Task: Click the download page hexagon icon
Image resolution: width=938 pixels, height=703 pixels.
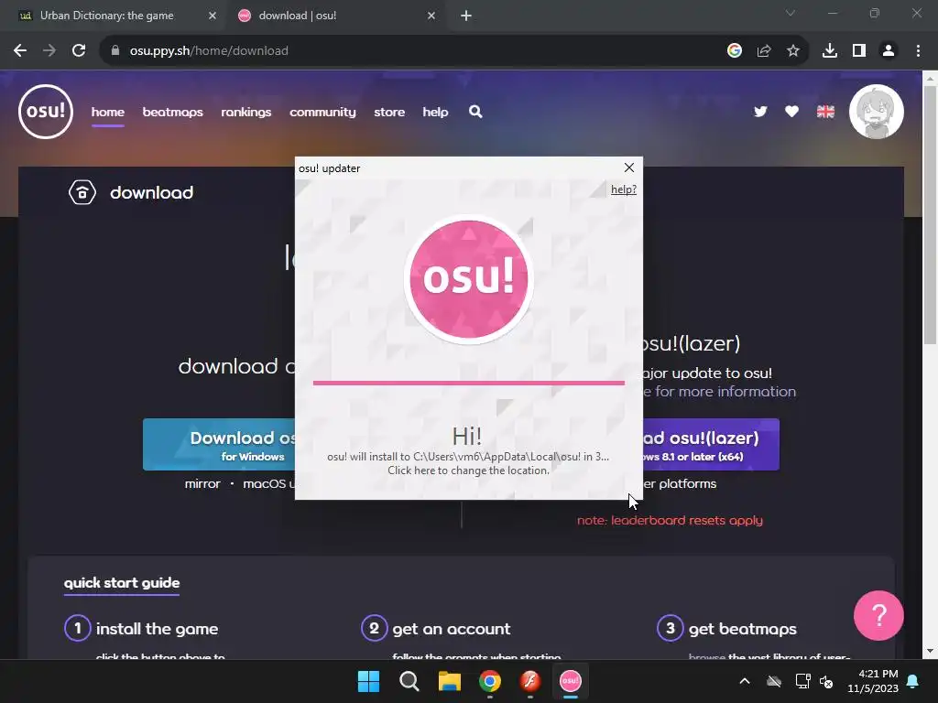Action: (x=82, y=192)
